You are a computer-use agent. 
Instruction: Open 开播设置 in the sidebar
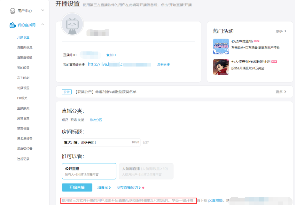pos(23,37)
